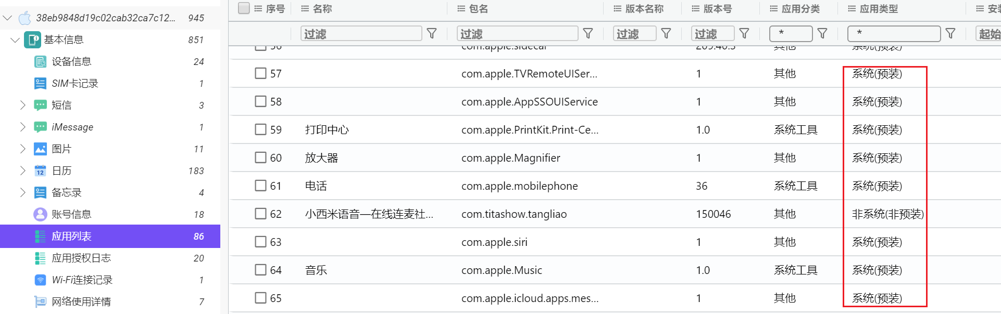Screen dimensions: 1001x314
Task: Click filter funnel for 包名 column
Action: (588, 34)
